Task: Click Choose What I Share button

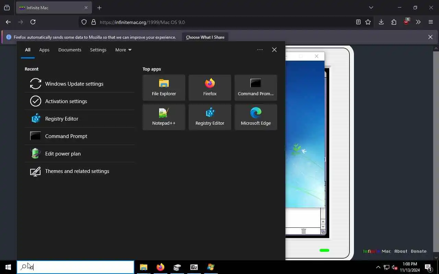Action: point(205,37)
